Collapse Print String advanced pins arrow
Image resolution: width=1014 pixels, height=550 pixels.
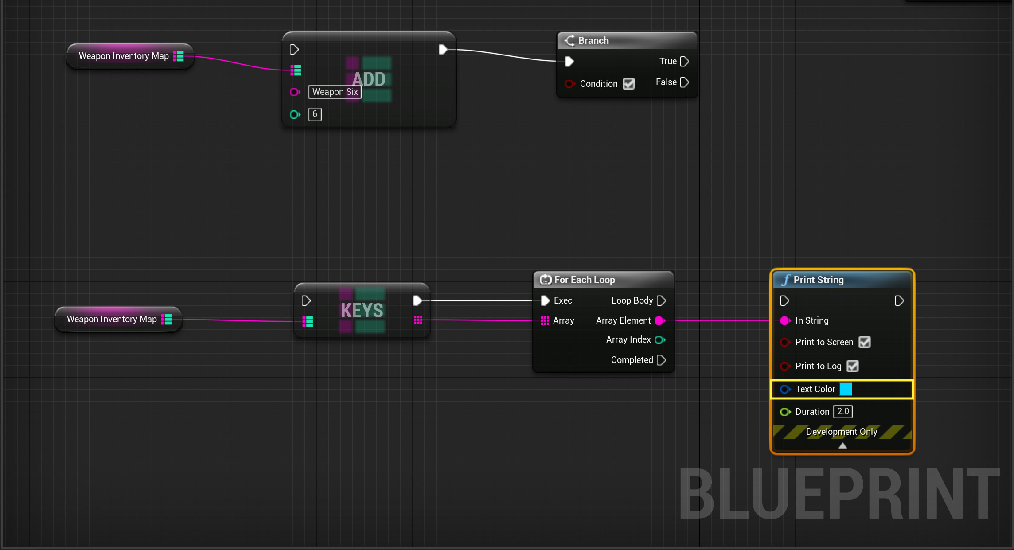[842, 446]
